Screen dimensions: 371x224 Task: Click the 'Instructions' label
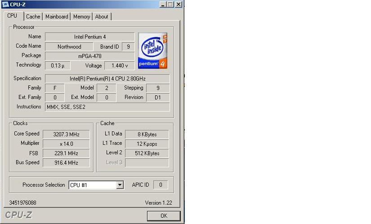[x=29, y=107]
